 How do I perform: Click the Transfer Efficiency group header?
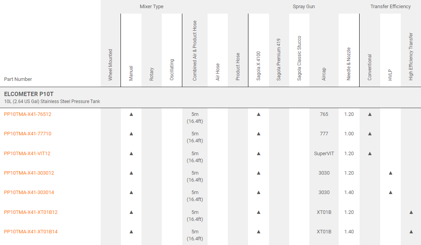click(x=390, y=7)
